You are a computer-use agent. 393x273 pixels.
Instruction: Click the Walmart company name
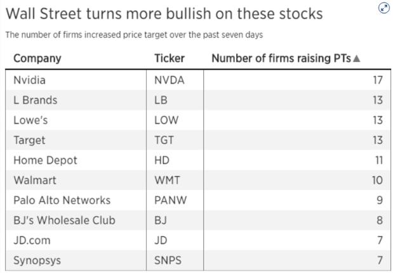click(34, 181)
